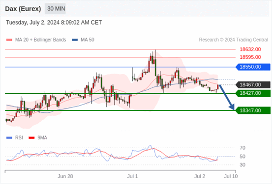Click the 18427.00 green support tag

[x=253, y=93]
